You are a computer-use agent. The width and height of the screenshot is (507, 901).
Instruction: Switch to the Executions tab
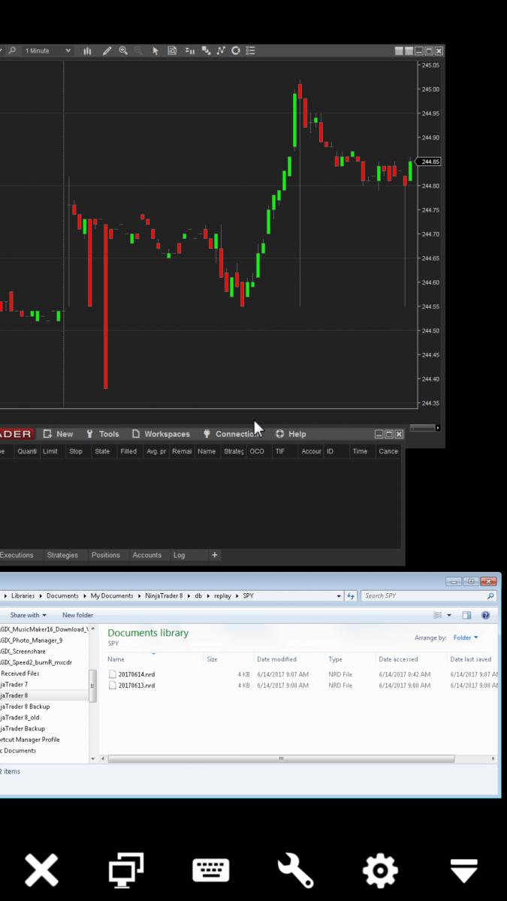17,556
